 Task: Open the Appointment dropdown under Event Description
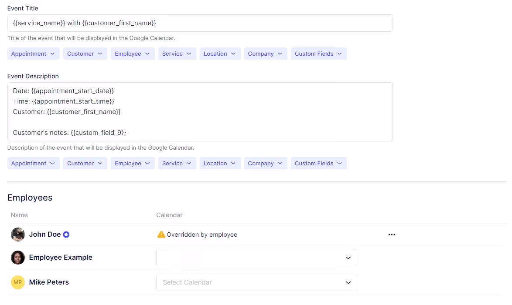coord(33,163)
